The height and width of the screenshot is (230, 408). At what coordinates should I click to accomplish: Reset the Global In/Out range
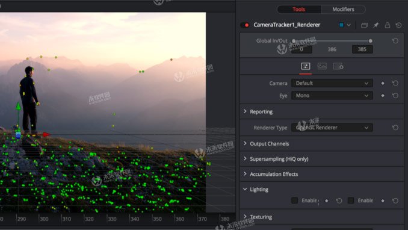coord(395,41)
